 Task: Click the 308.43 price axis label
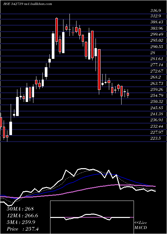coord(157,22)
